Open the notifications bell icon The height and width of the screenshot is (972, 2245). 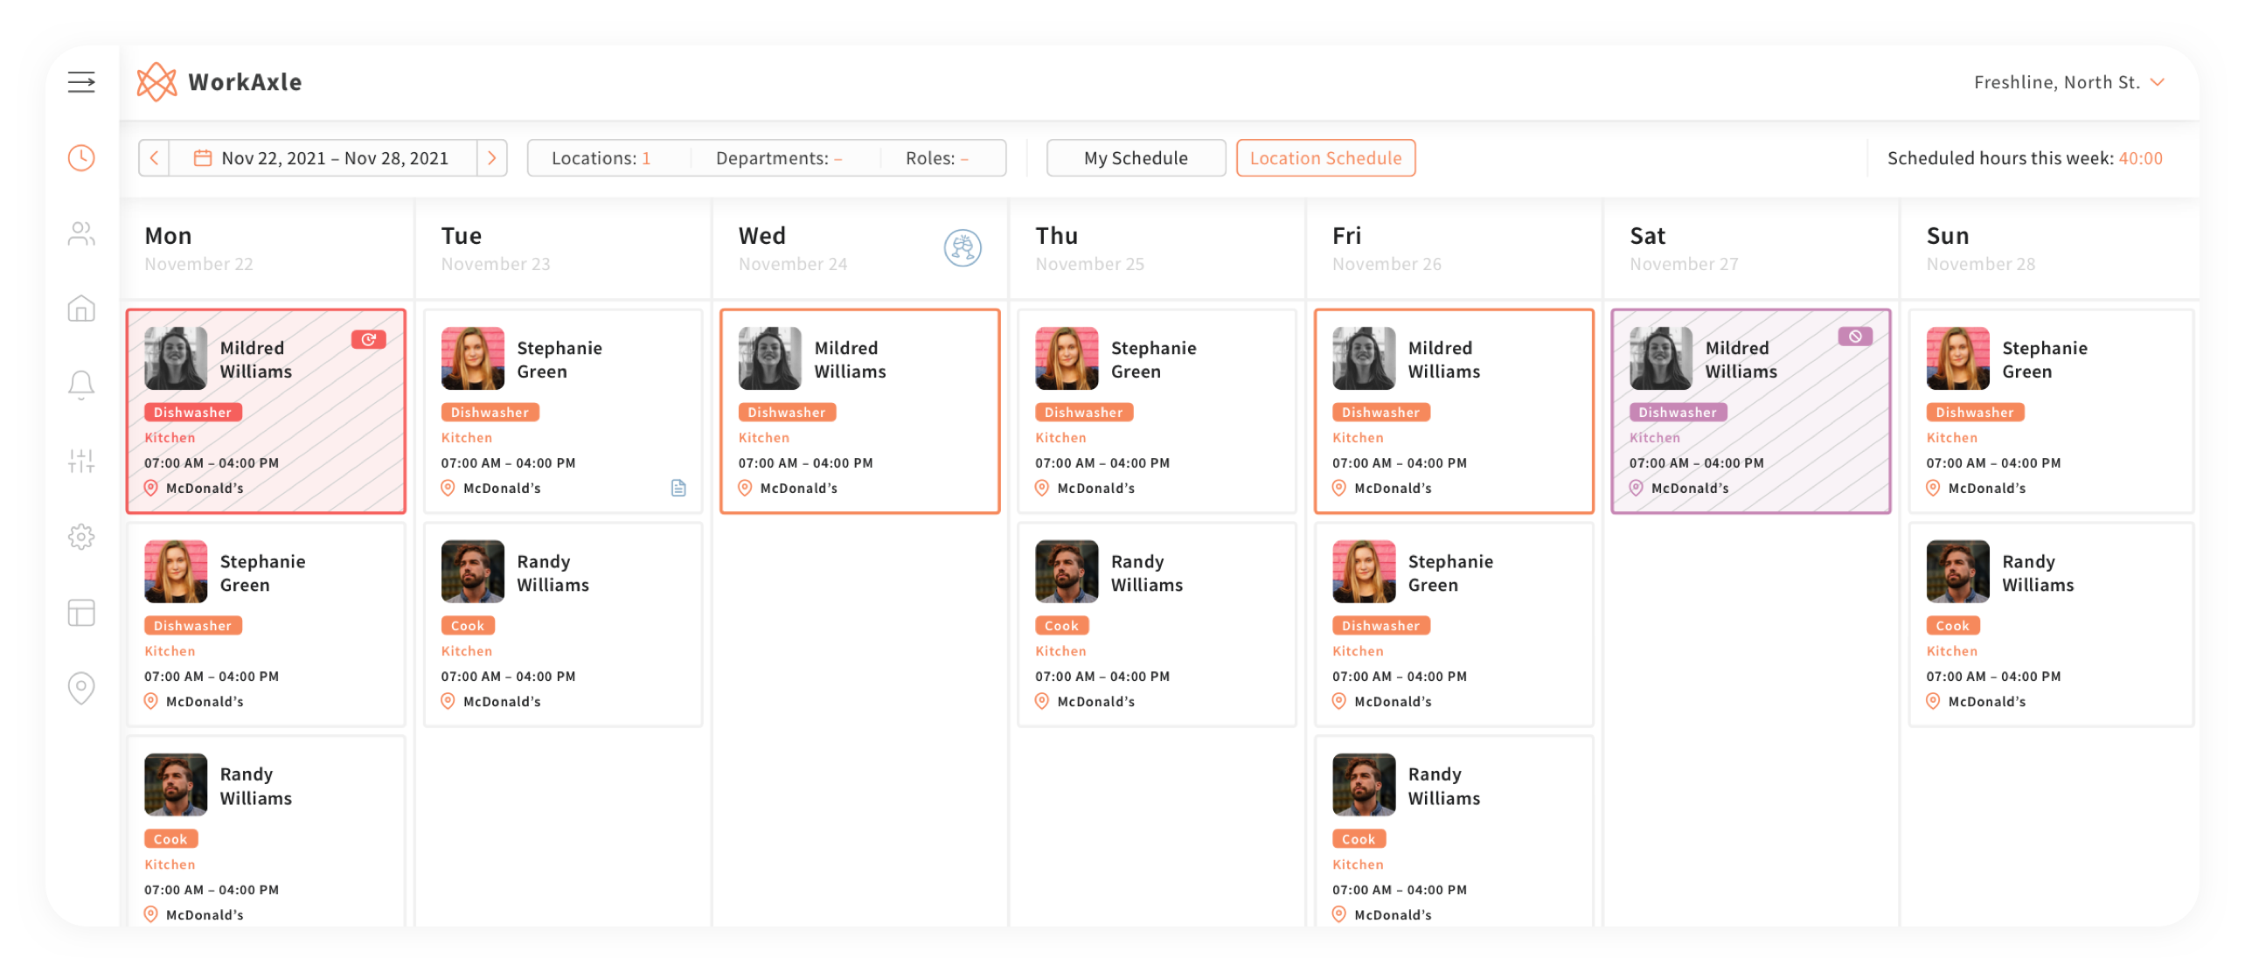point(81,385)
